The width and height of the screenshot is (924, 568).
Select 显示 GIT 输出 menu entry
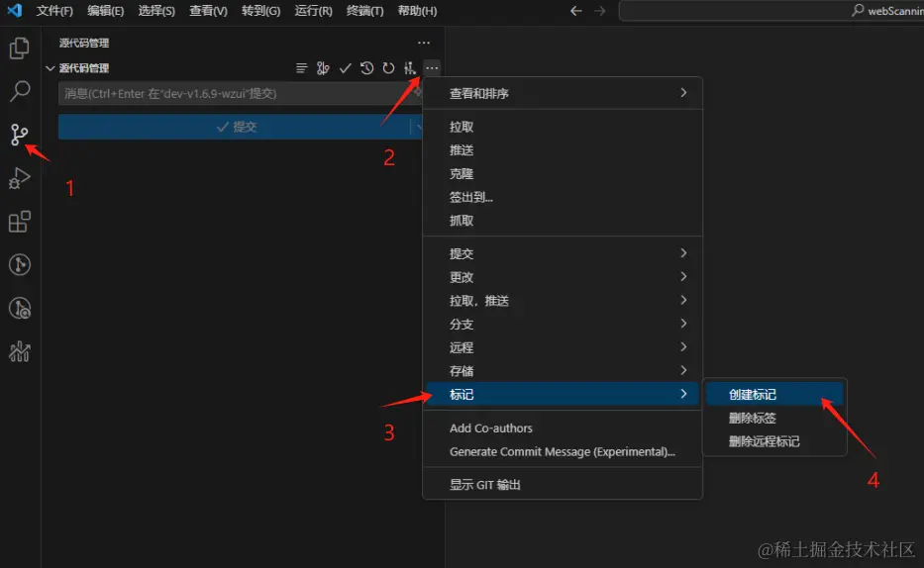pyautogui.click(x=563, y=485)
